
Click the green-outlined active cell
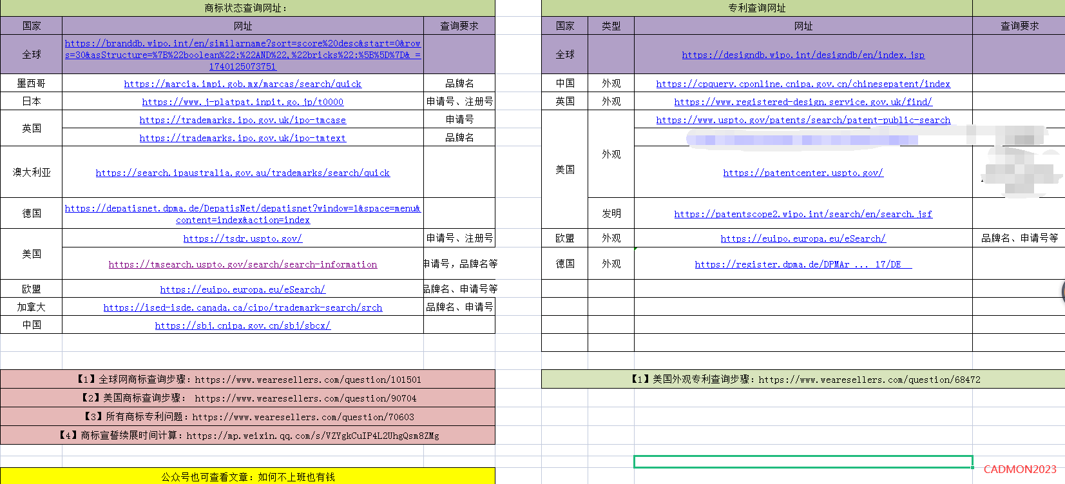[x=803, y=461]
